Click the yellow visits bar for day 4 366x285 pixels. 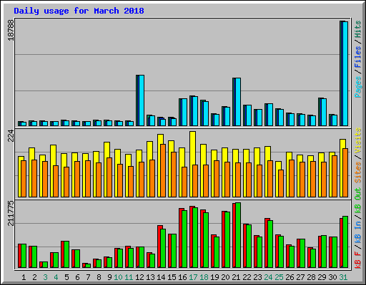coord(54,155)
